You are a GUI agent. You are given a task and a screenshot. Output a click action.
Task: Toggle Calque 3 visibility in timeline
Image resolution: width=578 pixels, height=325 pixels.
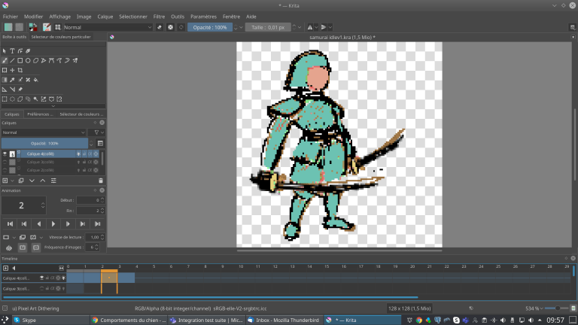(x=41, y=289)
